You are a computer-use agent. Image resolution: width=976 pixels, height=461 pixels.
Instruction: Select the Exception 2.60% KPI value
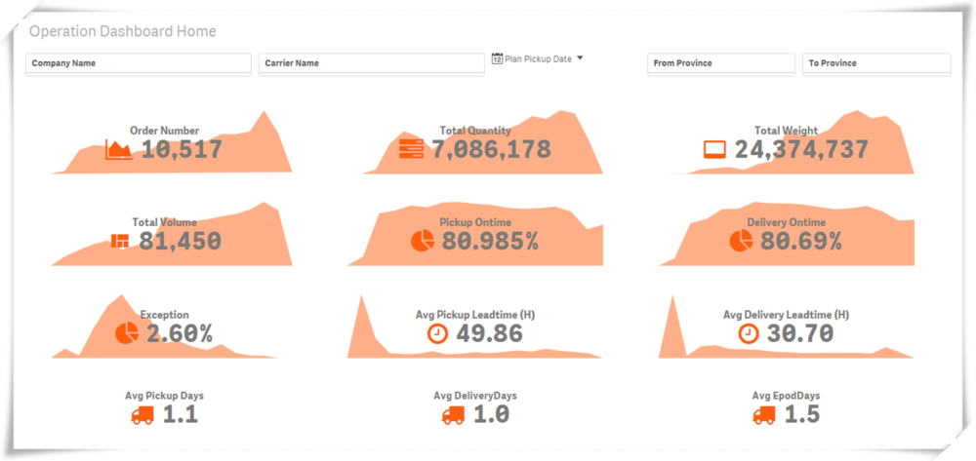pos(180,333)
